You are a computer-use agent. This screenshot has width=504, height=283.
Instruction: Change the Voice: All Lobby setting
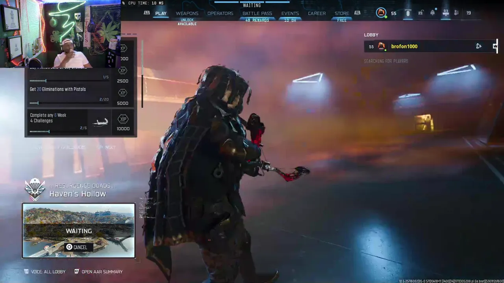[44, 272]
